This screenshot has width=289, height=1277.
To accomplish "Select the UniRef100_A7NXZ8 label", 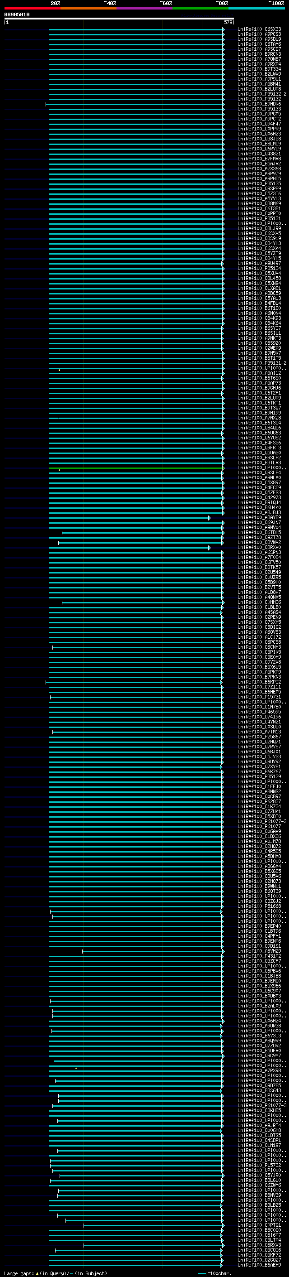I will click(259, 418).
